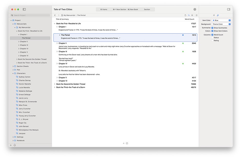Toggle the right inspector panel icon

tap(228, 9)
